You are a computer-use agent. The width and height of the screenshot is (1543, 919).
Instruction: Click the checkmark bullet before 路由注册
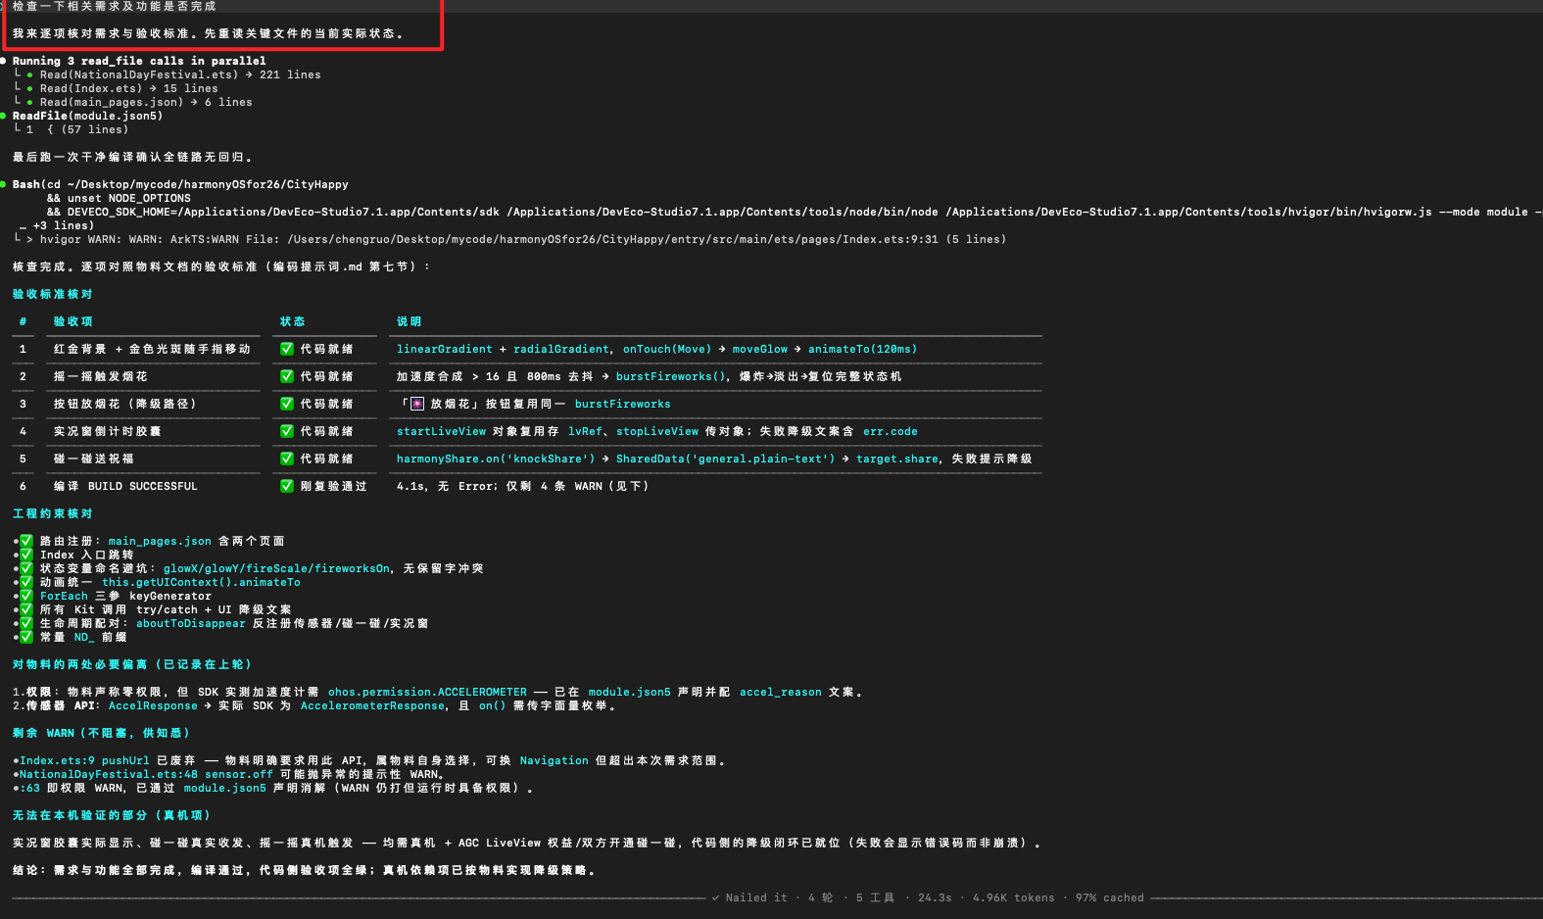pos(26,541)
